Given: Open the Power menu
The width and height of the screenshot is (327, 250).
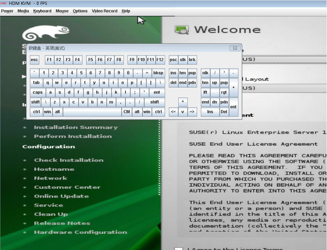Looking at the screenshot, I should pos(7,11).
